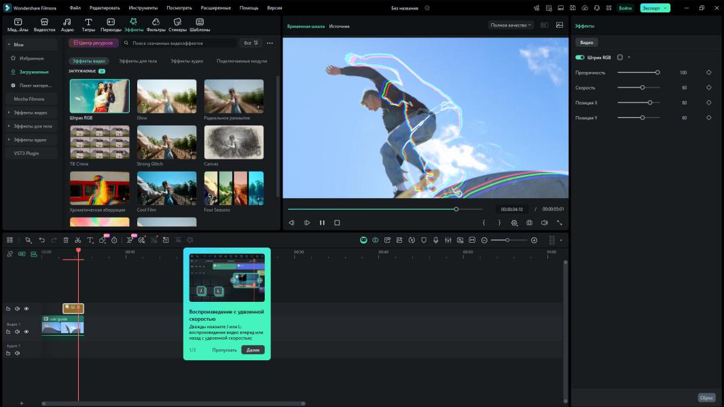Open the Stickers library
This screenshot has height=407, width=724.
pos(177,25)
